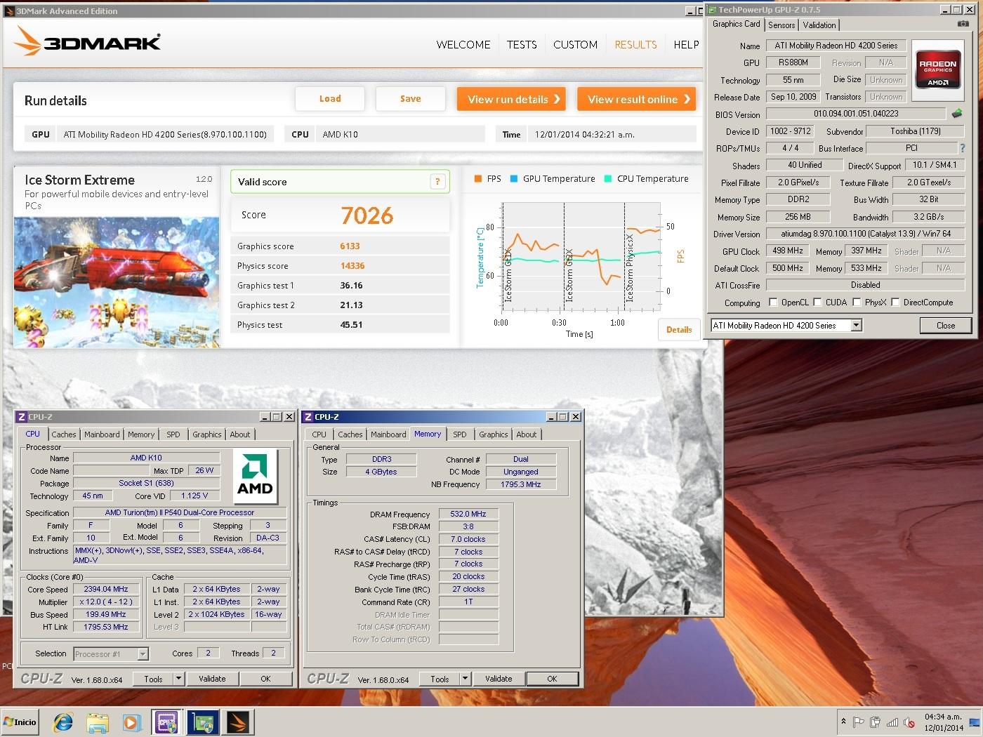Click the Load button in Run details
This screenshot has height=737, width=983.
click(330, 99)
